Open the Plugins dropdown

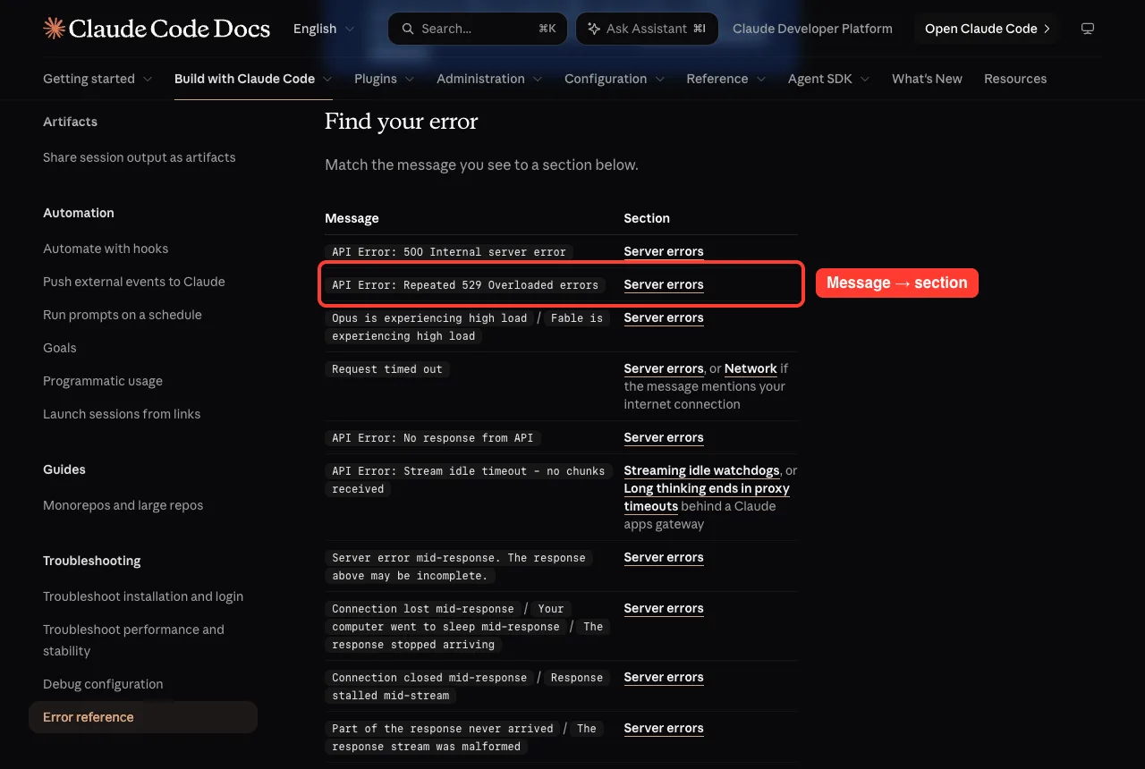click(x=385, y=79)
